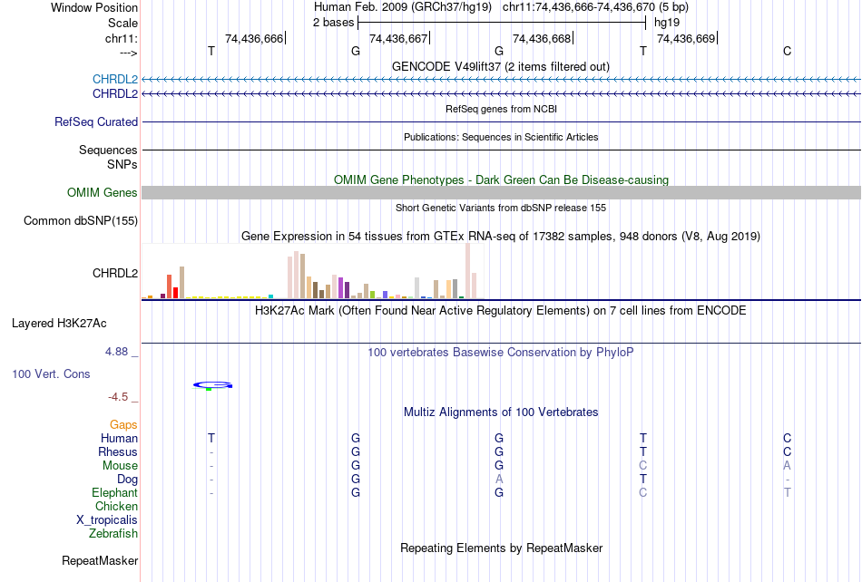Screen dimensions: 862x582
Task: Click the Dog species label
Action: (127, 480)
